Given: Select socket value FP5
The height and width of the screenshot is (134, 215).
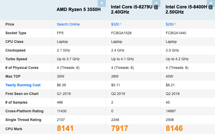Looking at the screenshot, I should (60, 33).
